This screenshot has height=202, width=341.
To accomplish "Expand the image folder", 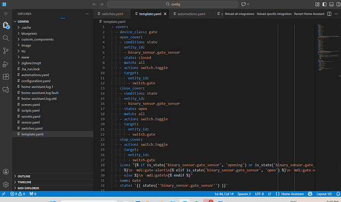I will (53, 45).
